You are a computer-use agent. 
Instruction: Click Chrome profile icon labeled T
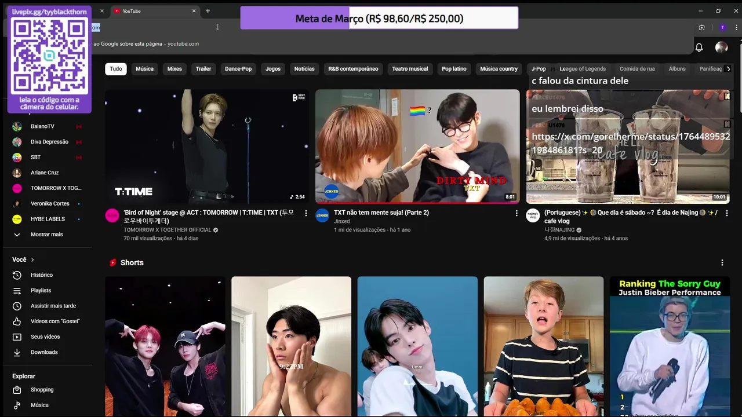[722, 27]
